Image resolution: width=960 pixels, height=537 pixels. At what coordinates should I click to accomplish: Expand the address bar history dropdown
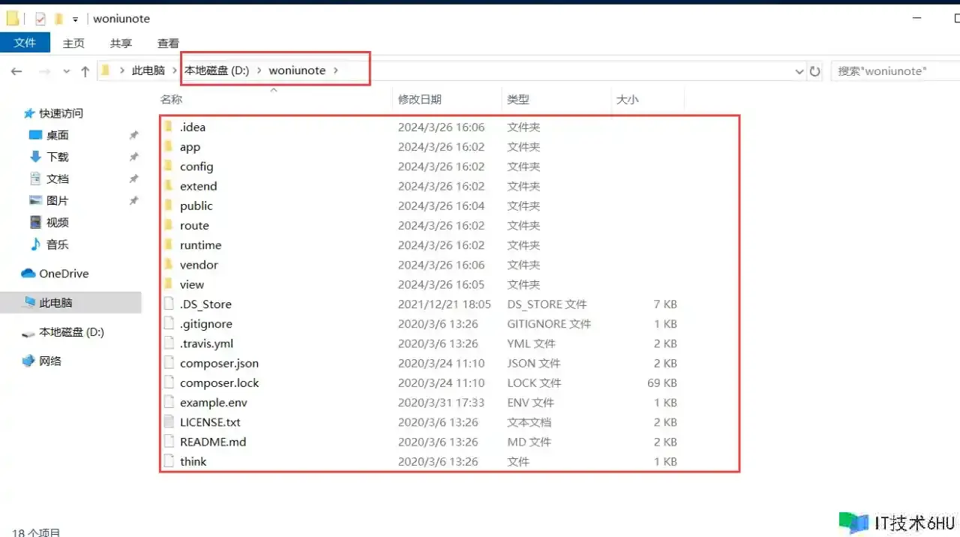coord(799,71)
